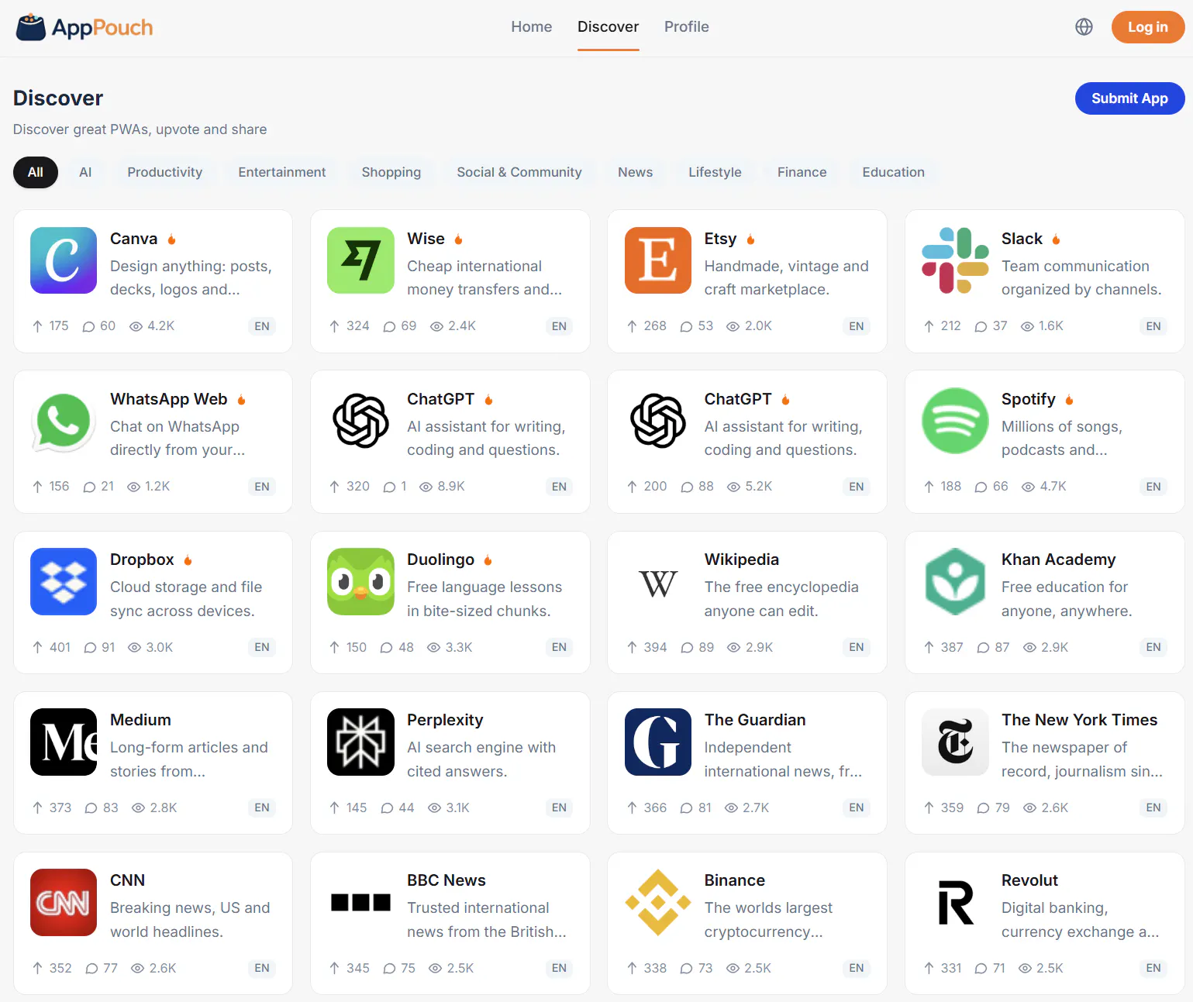
Task: Open the Binance title link
Action: [x=735, y=880]
